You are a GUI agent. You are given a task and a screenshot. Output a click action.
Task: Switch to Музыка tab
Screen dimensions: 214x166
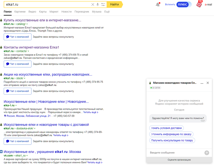click(x=97, y=12)
